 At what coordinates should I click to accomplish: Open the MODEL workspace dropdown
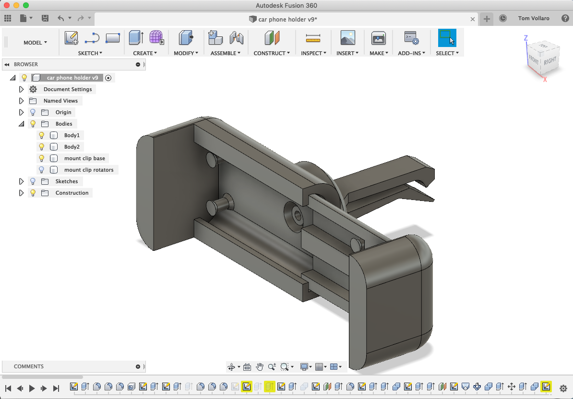point(35,42)
